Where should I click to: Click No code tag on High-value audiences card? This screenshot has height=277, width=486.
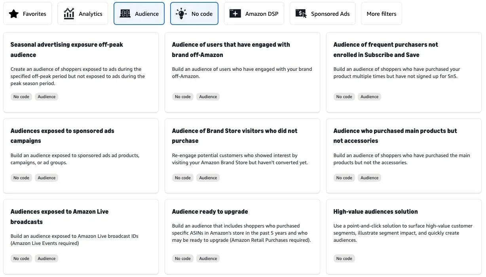344,258
